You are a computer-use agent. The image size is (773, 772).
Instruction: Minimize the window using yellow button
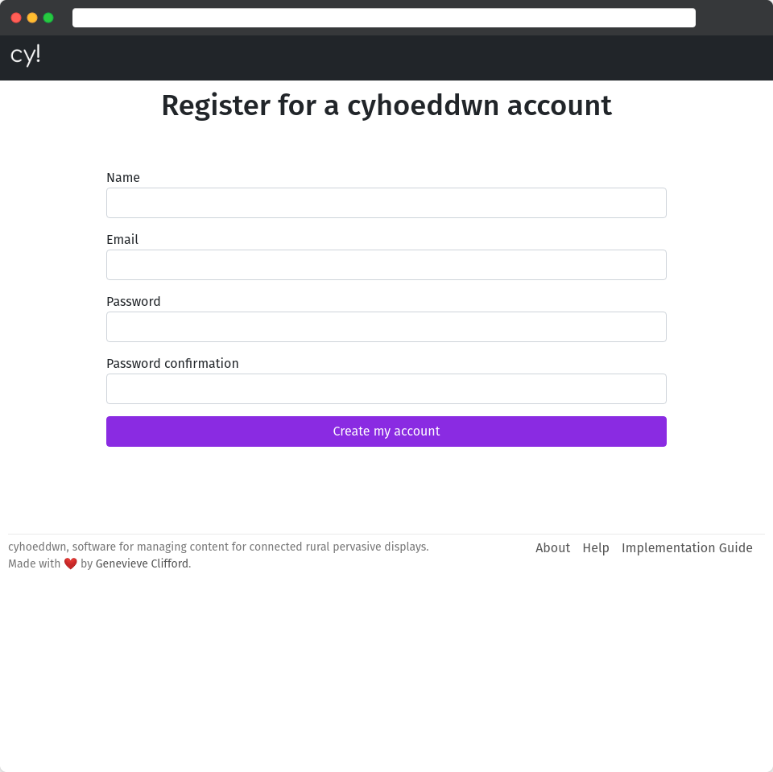point(32,18)
